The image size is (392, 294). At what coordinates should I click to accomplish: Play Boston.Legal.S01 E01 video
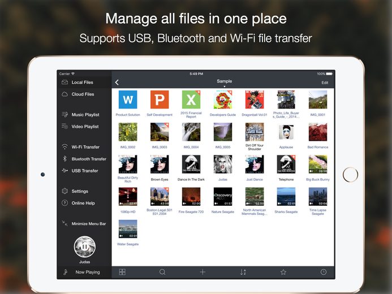[160, 197]
